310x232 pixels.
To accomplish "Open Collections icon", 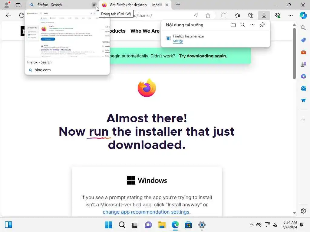I will pos(250,15).
